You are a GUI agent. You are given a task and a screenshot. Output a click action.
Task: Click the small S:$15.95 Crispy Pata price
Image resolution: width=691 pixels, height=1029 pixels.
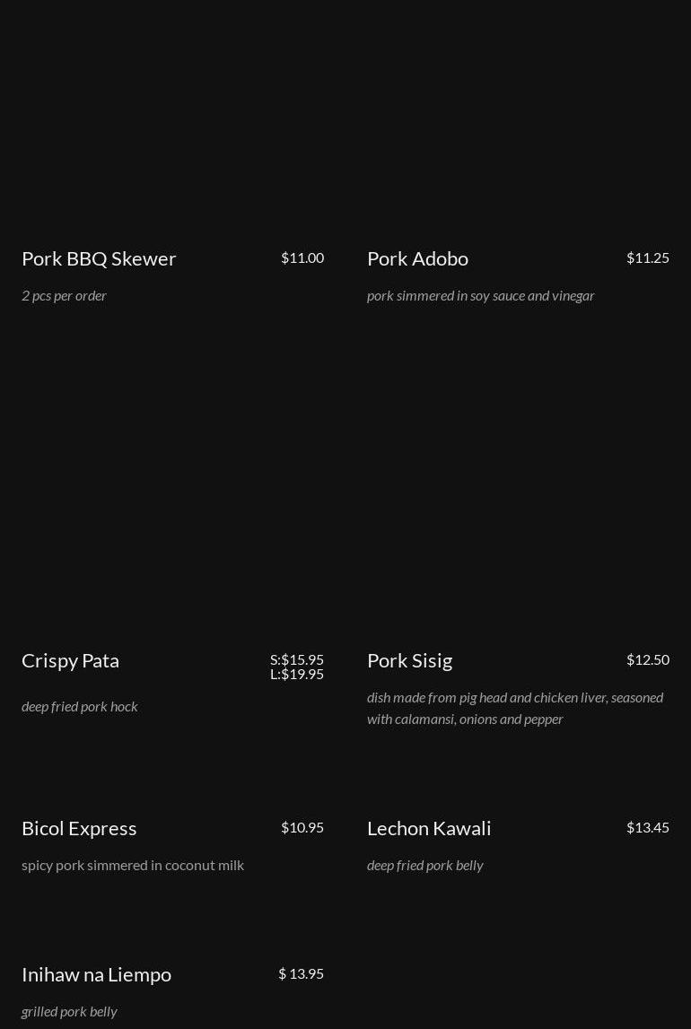[x=297, y=659]
